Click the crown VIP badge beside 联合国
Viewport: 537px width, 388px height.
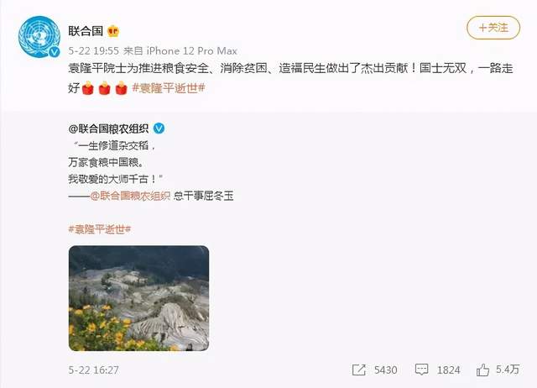pyautogui.click(x=113, y=32)
